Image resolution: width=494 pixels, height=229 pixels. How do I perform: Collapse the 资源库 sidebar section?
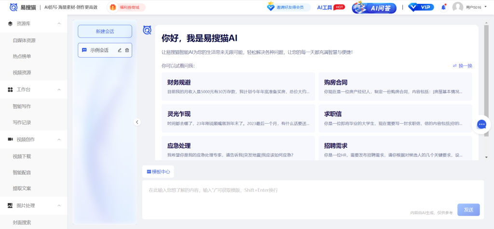59,24
